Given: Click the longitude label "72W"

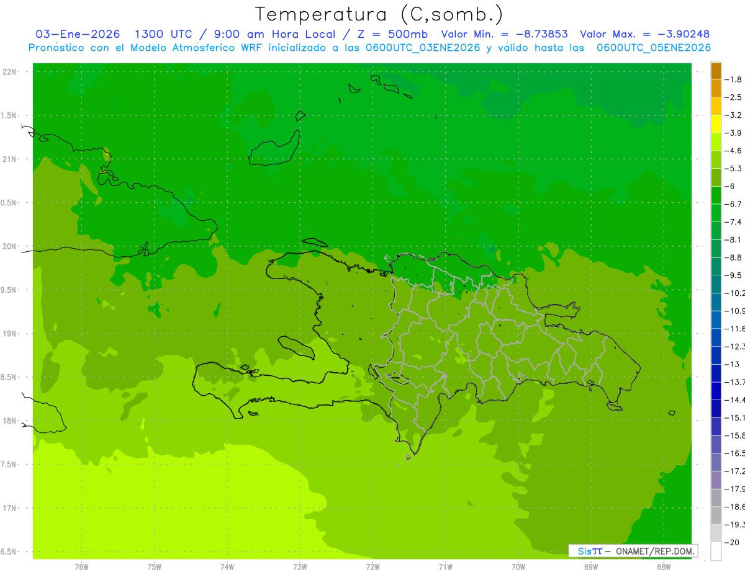Looking at the screenshot, I should [x=373, y=567].
